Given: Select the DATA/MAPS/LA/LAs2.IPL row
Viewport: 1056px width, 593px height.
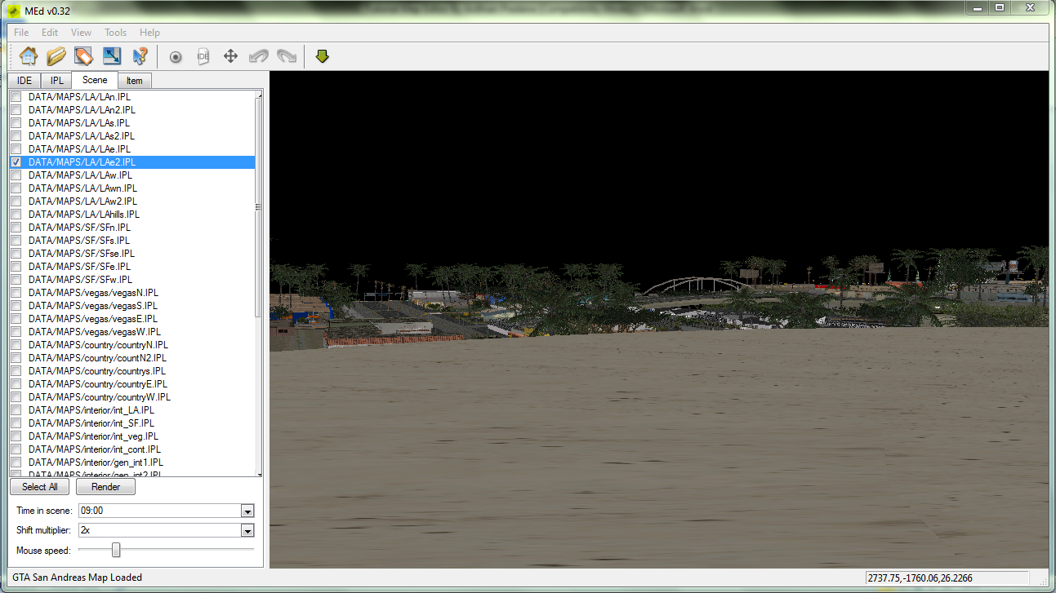Looking at the screenshot, I should [x=132, y=136].
